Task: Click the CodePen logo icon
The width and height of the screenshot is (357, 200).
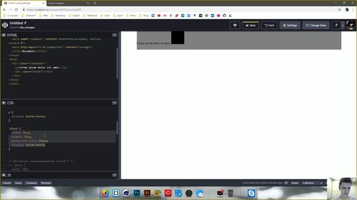Action: [x=5, y=25]
